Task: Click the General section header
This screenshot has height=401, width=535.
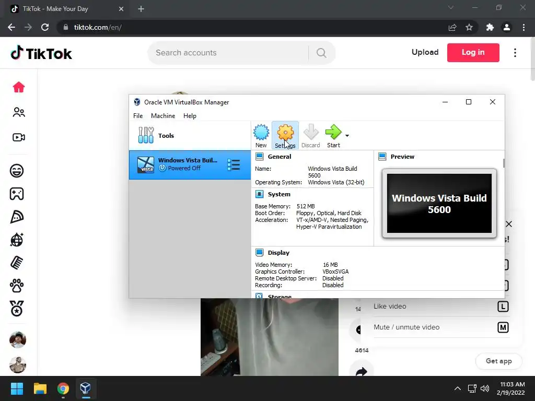Action: click(x=279, y=157)
